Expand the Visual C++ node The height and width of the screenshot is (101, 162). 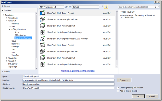coord(7,58)
